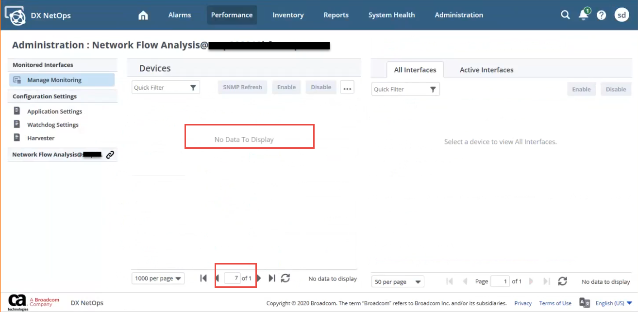The height and width of the screenshot is (312, 638).
Task: Jump to first page in Devices pager
Action: point(203,278)
